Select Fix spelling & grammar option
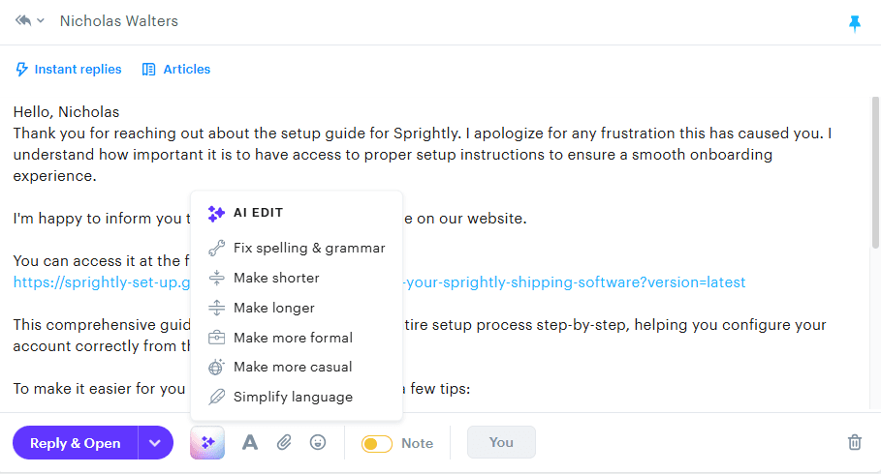Image resolution: width=881 pixels, height=474 pixels. (309, 248)
